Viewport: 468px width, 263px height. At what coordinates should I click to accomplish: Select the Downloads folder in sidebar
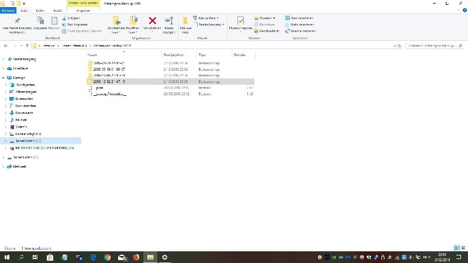click(24, 113)
